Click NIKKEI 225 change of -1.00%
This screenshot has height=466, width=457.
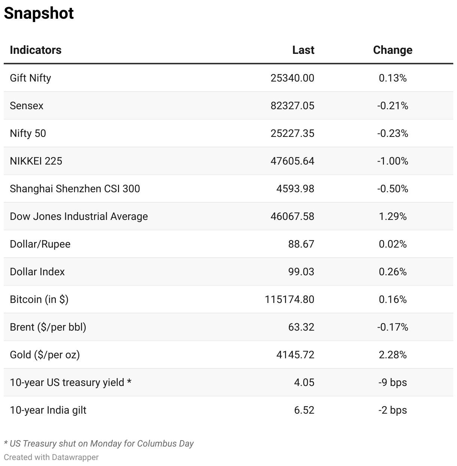click(393, 161)
